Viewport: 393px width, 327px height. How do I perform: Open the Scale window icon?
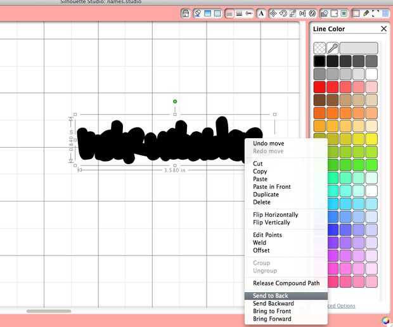click(x=292, y=13)
